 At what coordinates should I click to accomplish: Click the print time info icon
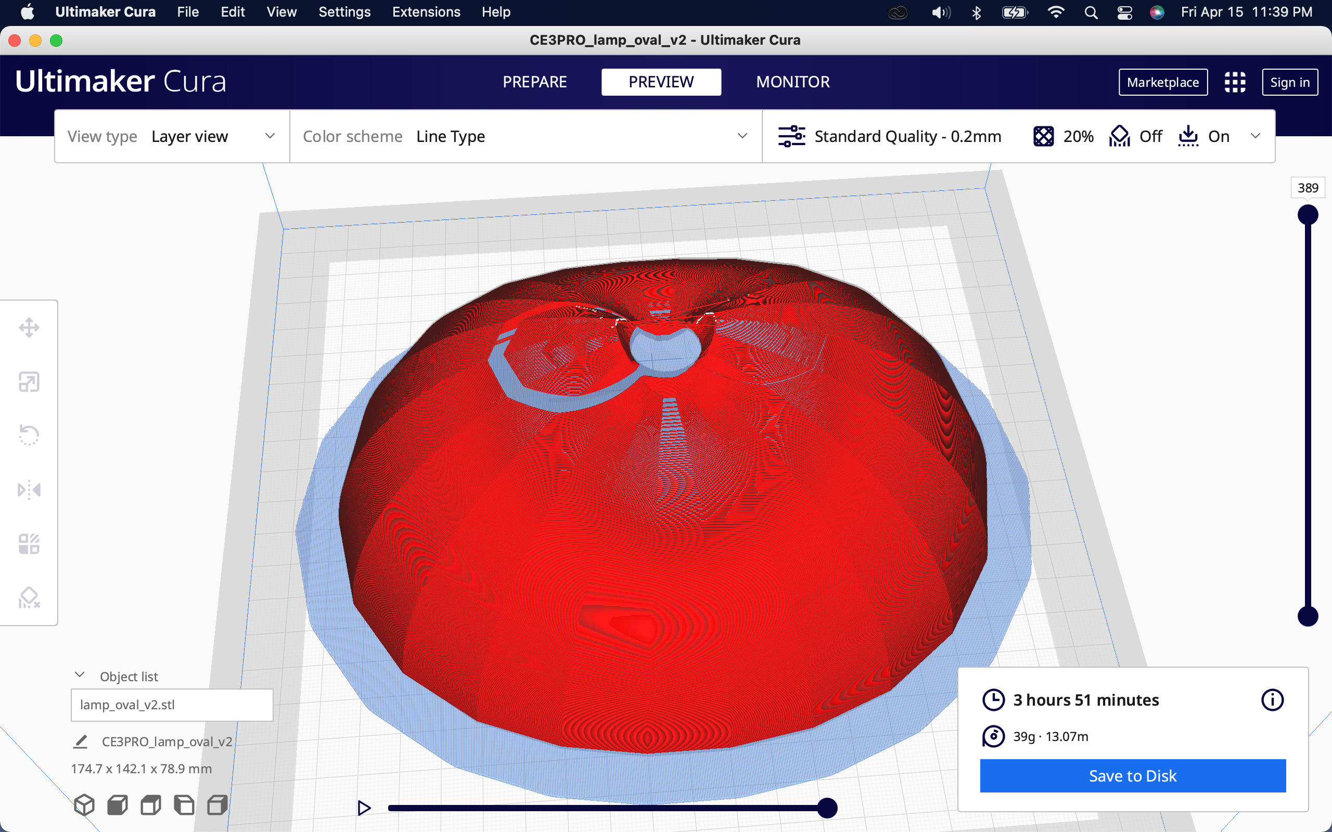1272,700
